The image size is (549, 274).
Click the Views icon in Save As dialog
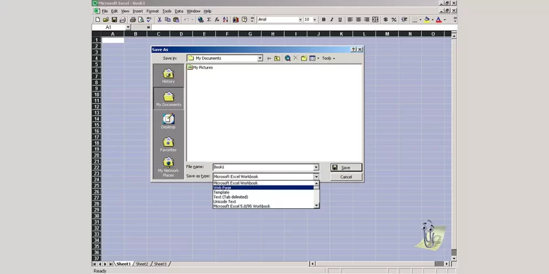coord(313,58)
